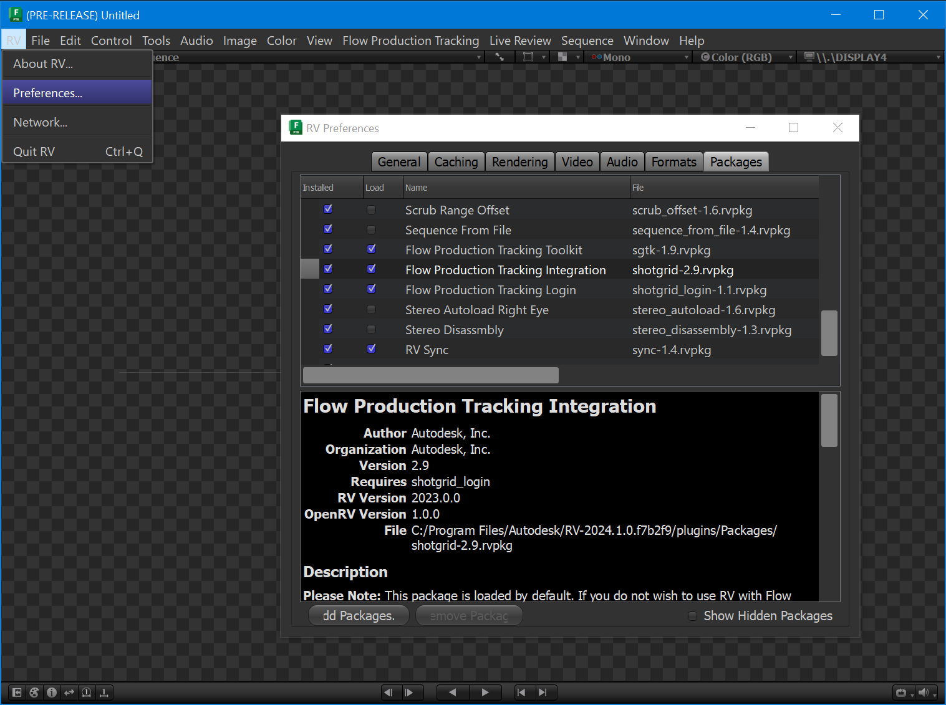This screenshot has height=705, width=946.
Task: Click the frame rectangle icon in top toolbar
Action: coord(528,57)
